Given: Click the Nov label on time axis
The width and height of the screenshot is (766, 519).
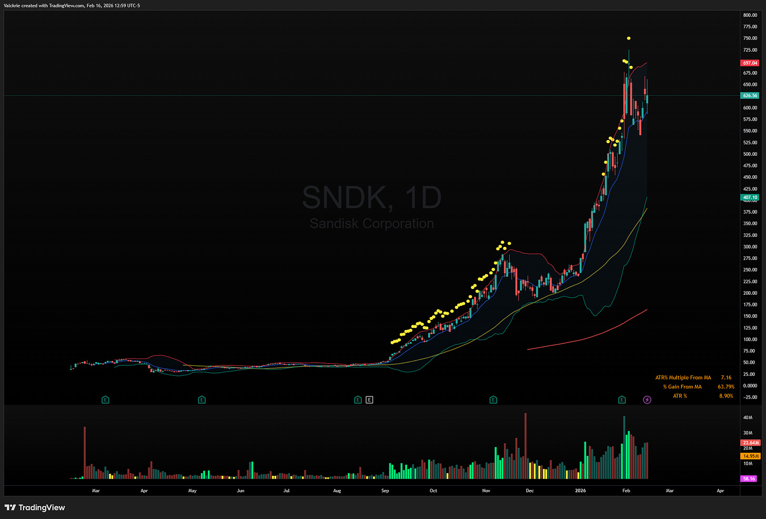Looking at the screenshot, I should point(486,491).
